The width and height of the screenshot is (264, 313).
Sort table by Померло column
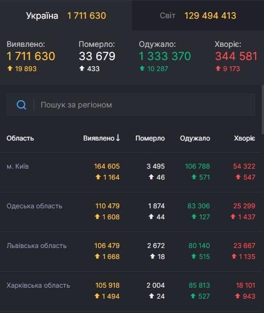tap(150, 138)
